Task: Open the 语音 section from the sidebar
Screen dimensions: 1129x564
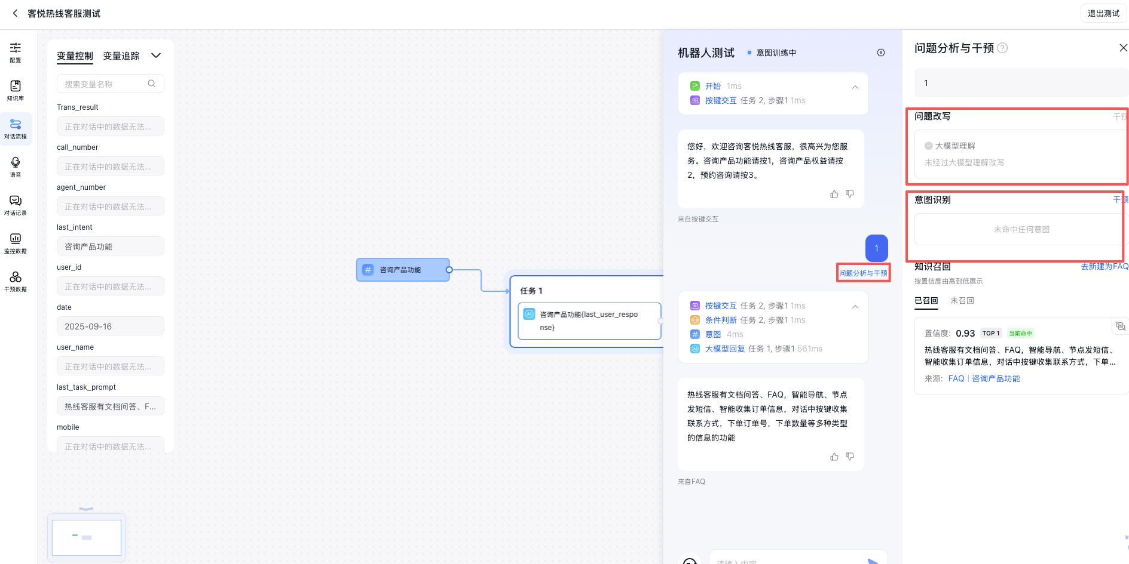Action: (16, 167)
